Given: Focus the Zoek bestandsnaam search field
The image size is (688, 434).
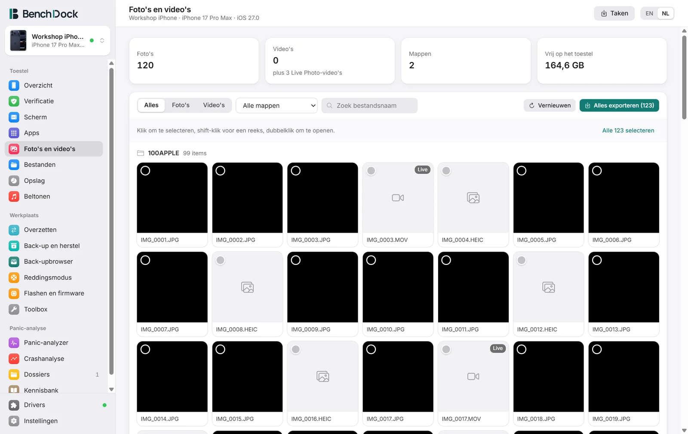Looking at the screenshot, I should [x=369, y=105].
